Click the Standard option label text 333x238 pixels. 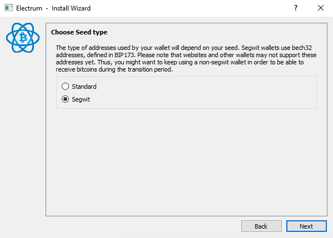coord(84,87)
